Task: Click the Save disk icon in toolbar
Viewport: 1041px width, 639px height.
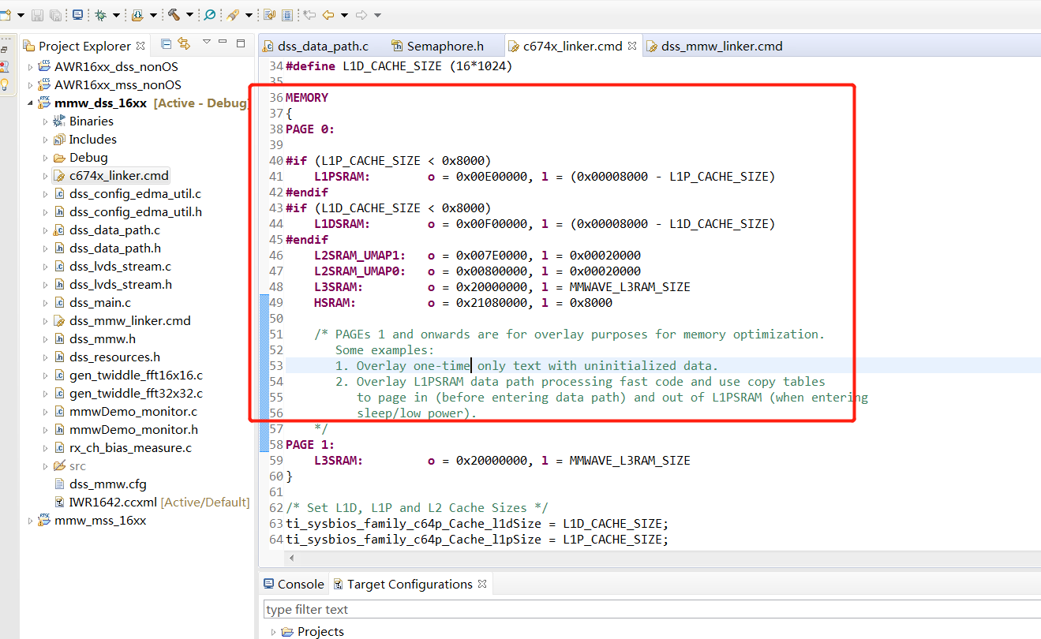Action: 39,14
